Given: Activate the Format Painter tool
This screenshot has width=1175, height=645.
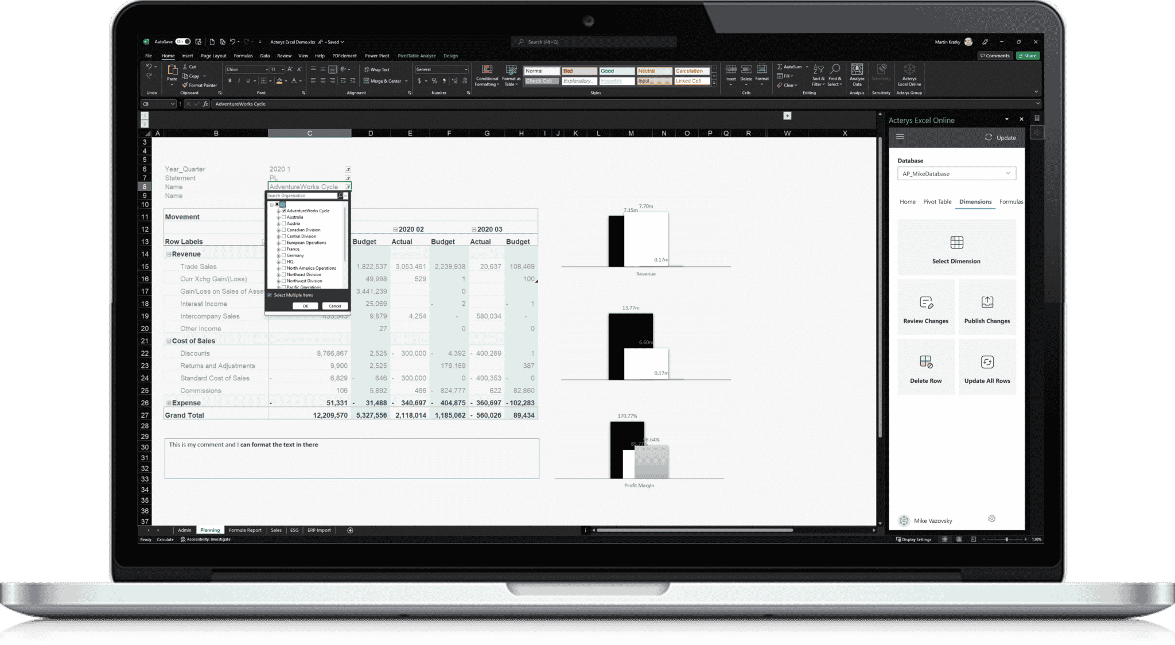Looking at the screenshot, I should [x=199, y=85].
